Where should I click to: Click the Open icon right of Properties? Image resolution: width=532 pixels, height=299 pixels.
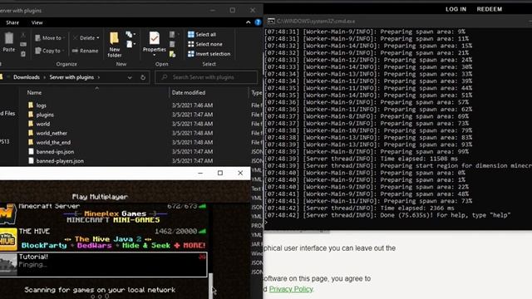tap(173, 35)
